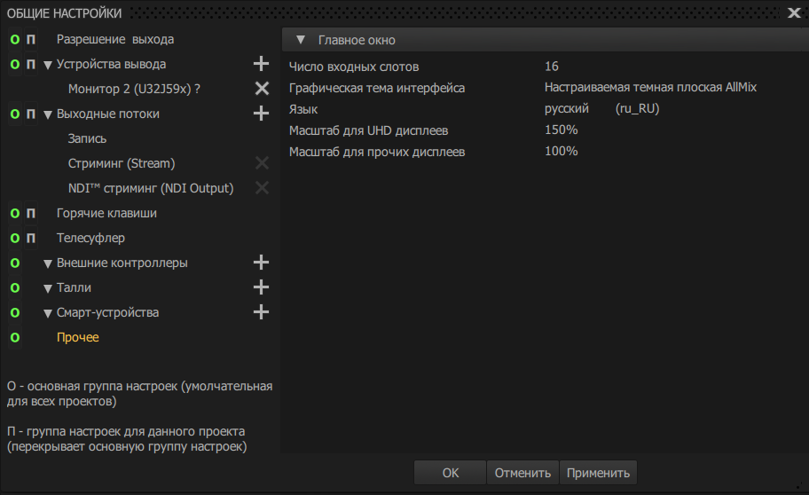Remove Монитор 2 output device
This screenshot has height=495, width=809.
262,89
